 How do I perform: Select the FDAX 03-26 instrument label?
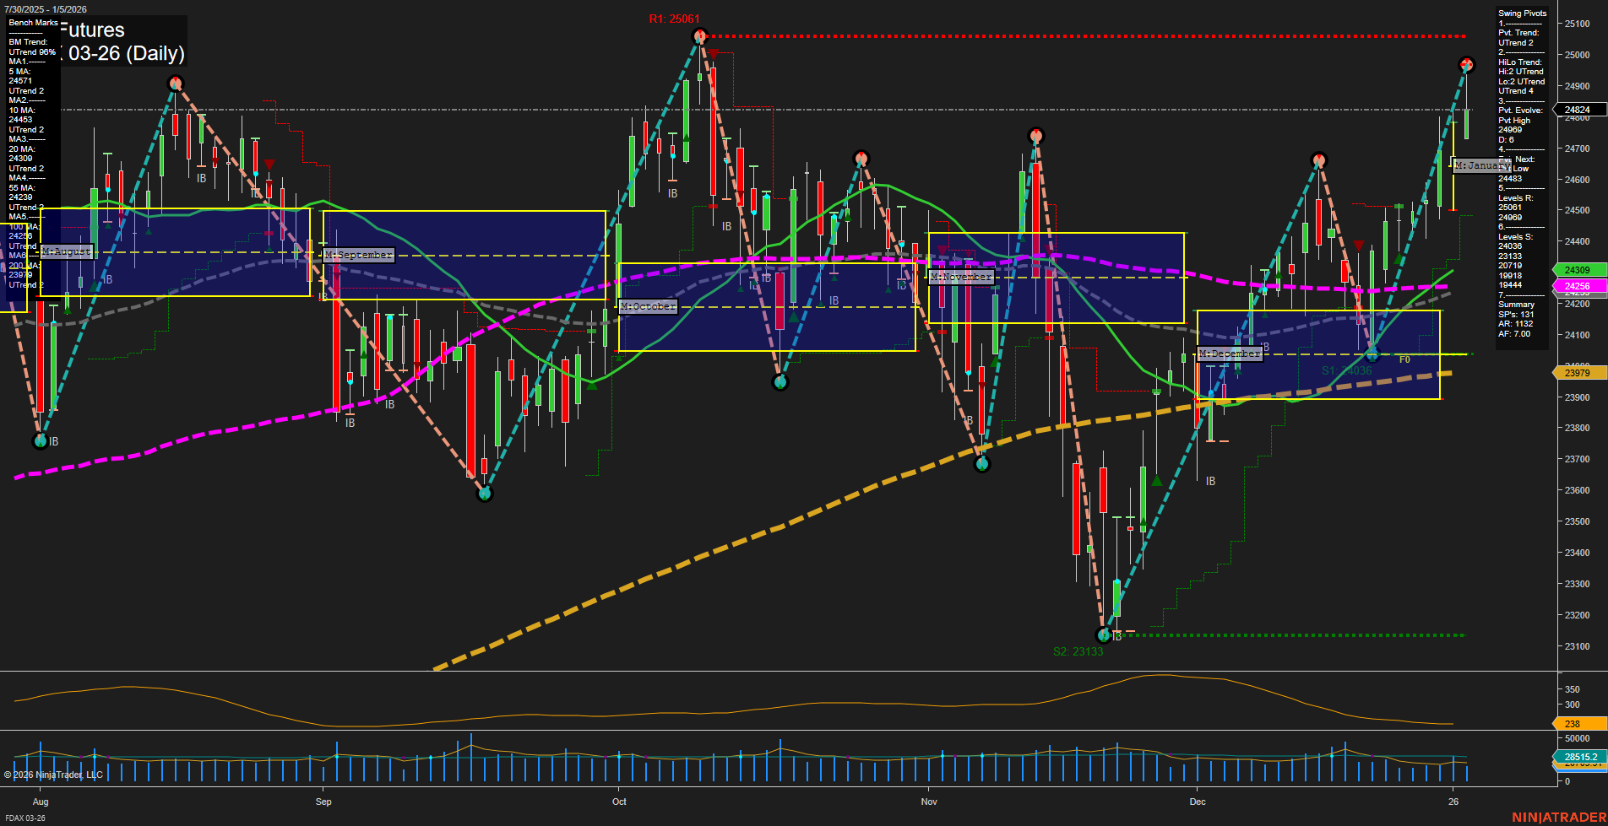24,816
